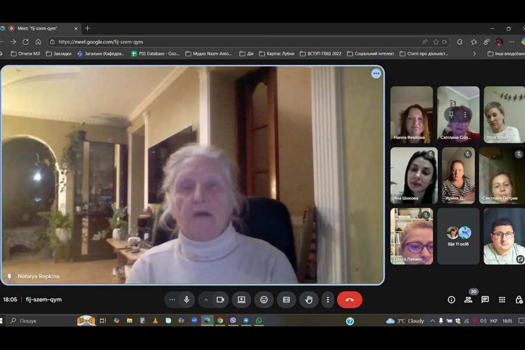Image resolution: width=525 pixels, height=350 pixels.
Task: Open 'Статті про діяльніст...' bookmarks folder
Action: [x=424, y=54]
